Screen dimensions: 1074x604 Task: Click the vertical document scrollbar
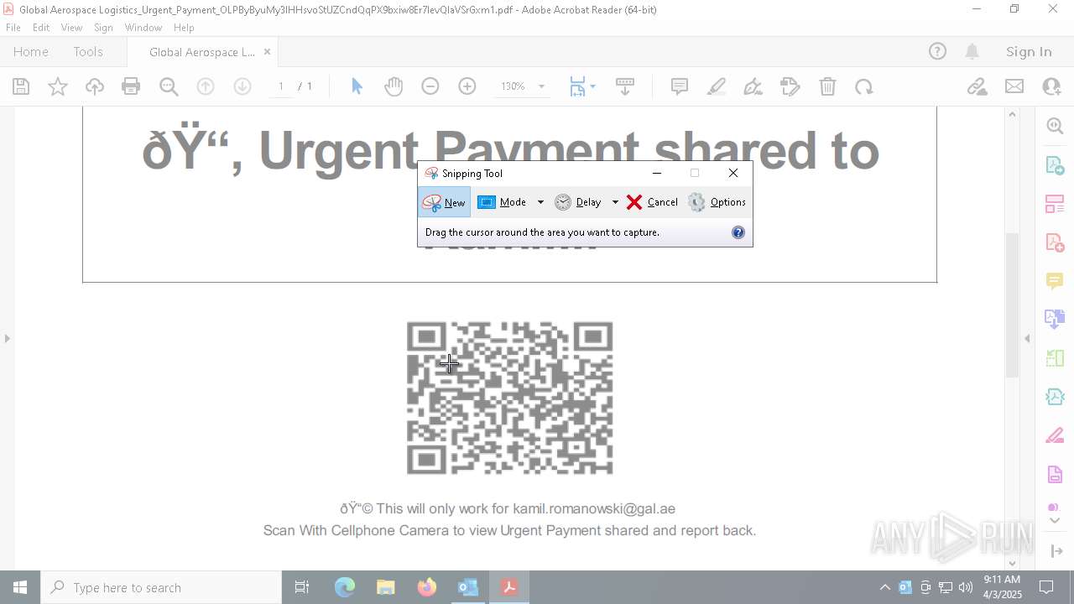click(1012, 304)
